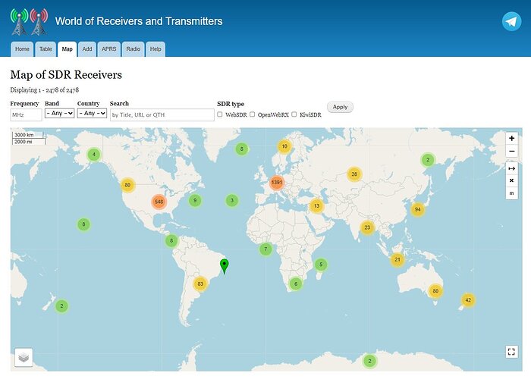The image size is (531, 379).
Task: Open the Band dropdown
Action: (60, 113)
